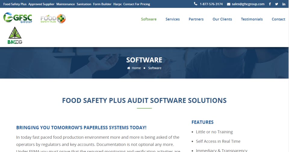The width and height of the screenshot is (289, 152).
Task: Open the LinkedIn icon in top bar
Action: [284, 4]
